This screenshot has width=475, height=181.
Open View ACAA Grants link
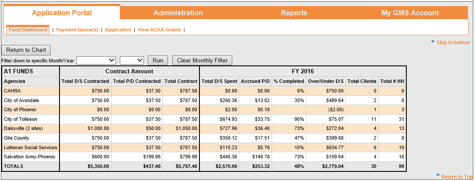coord(159,30)
